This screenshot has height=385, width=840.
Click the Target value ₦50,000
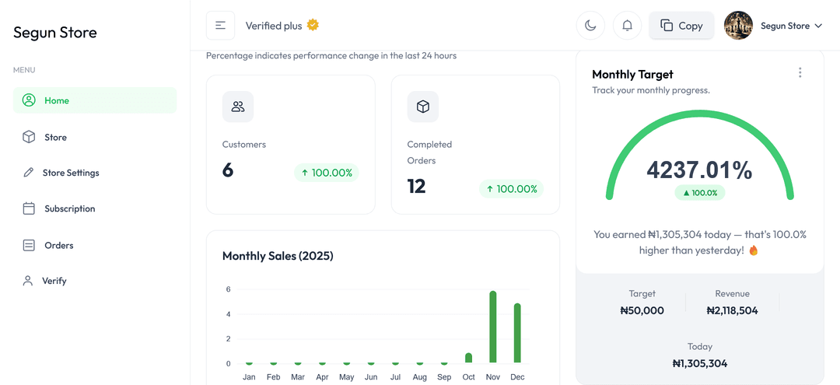tap(642, 310)
